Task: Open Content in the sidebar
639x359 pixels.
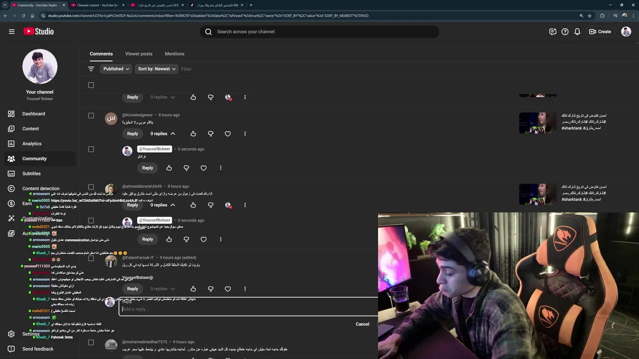Action: 30,129
